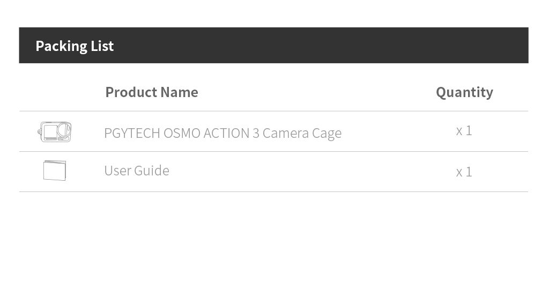
Task: Click the camera cage illustration icon
Action: point(55,132)
